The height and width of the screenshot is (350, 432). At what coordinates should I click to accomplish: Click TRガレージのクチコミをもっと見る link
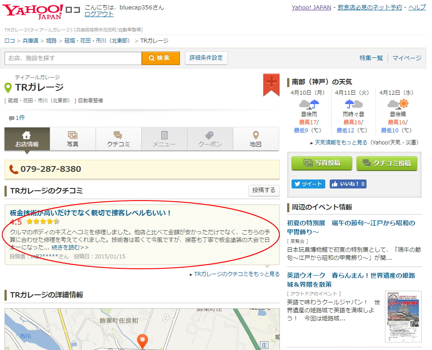[x=237, y=274]
